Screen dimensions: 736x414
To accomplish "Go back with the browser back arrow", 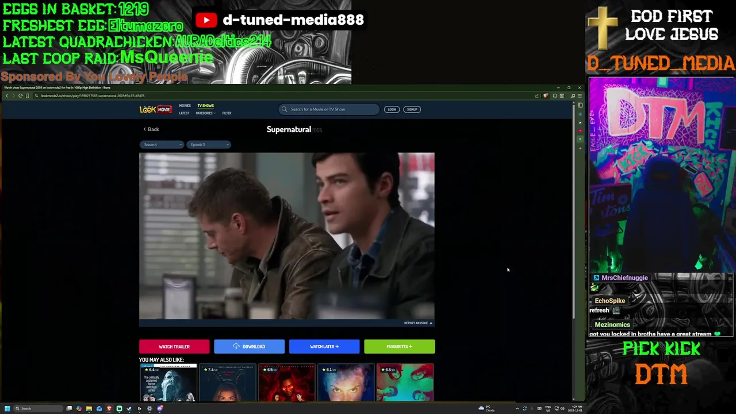I will pyautogui.click(x=6, y=95).
